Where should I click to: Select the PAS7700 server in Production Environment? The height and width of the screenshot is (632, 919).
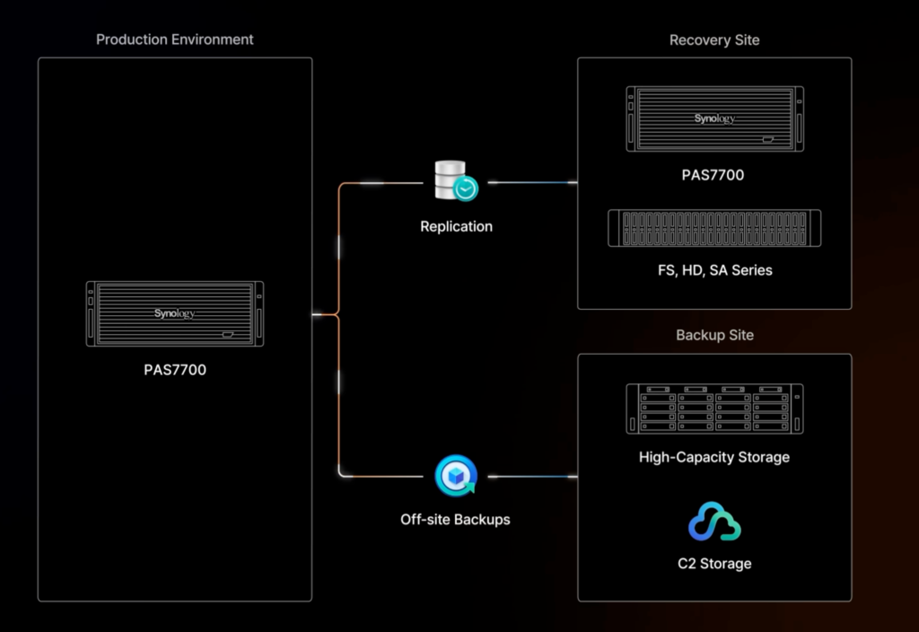[175, 313]
